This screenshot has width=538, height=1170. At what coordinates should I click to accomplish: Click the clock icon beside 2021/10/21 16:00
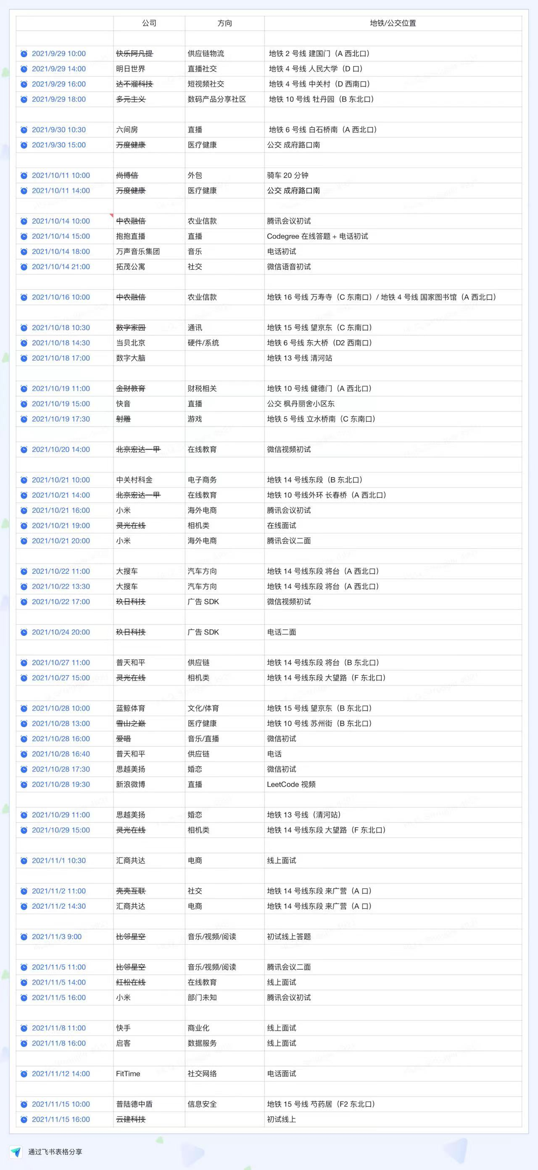coord(24,510)
